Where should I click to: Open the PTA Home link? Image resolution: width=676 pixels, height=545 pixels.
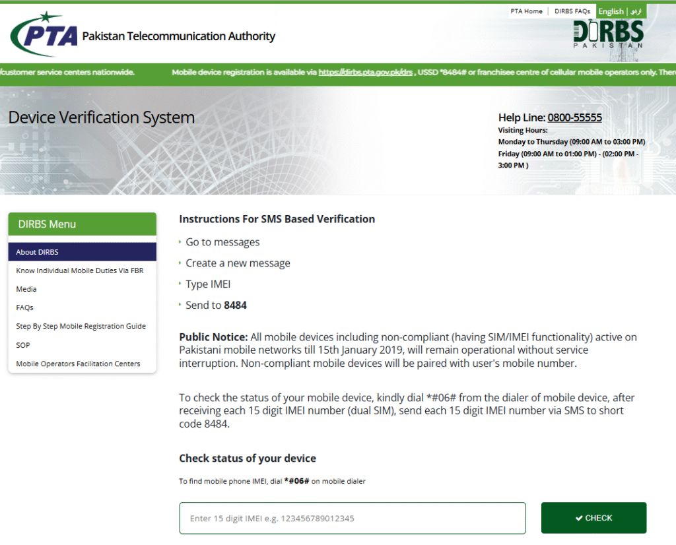526,11
